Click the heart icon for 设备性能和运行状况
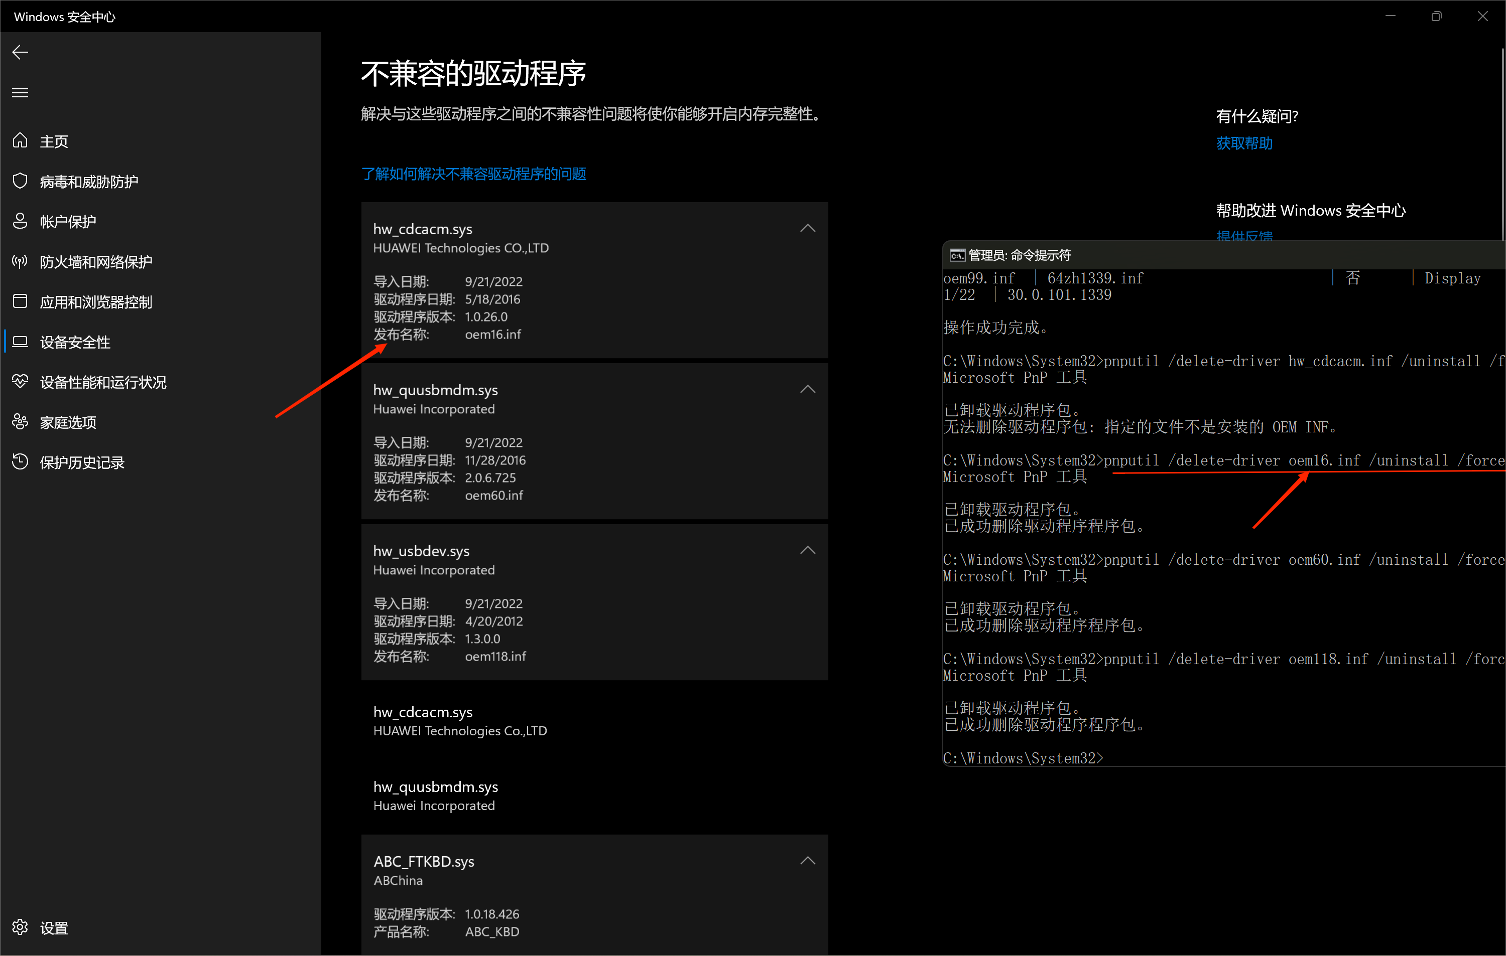The image size is (1506, 956). (x=20, y=382)
